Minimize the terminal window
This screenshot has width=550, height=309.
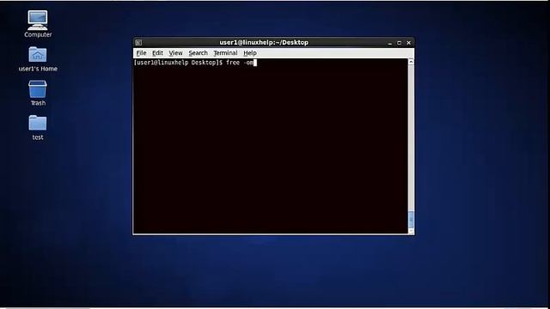click(x=390, y=43)
